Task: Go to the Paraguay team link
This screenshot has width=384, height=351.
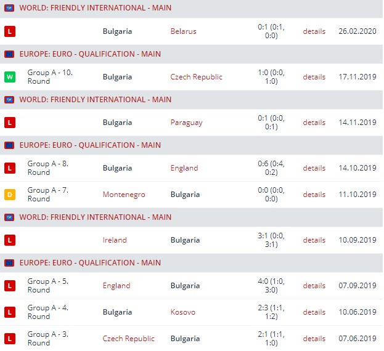Action: 186,123
